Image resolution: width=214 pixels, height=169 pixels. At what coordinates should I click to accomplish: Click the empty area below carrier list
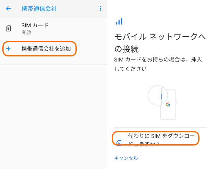click(x=53, y=116)
